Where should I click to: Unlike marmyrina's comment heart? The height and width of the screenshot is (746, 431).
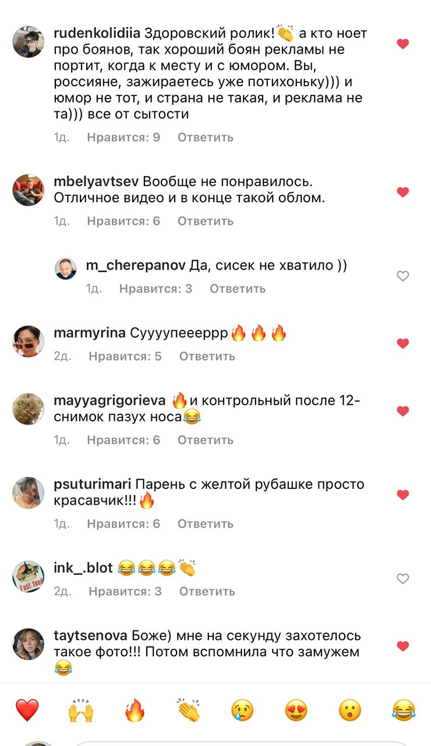coord(402,344)
